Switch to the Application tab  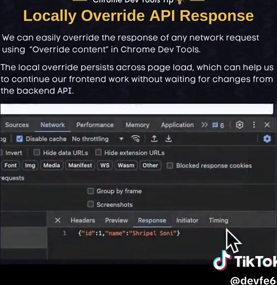pos(178,125)
